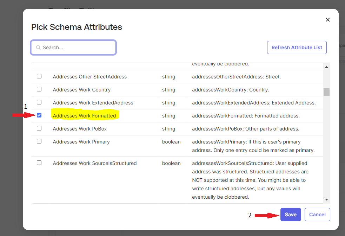The image size is (345, 236).
Task: Uncheck Addresses Work Formatted
Action: 39,115
